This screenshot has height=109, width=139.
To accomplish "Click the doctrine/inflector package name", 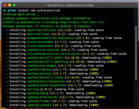I will tap(42, 30).
